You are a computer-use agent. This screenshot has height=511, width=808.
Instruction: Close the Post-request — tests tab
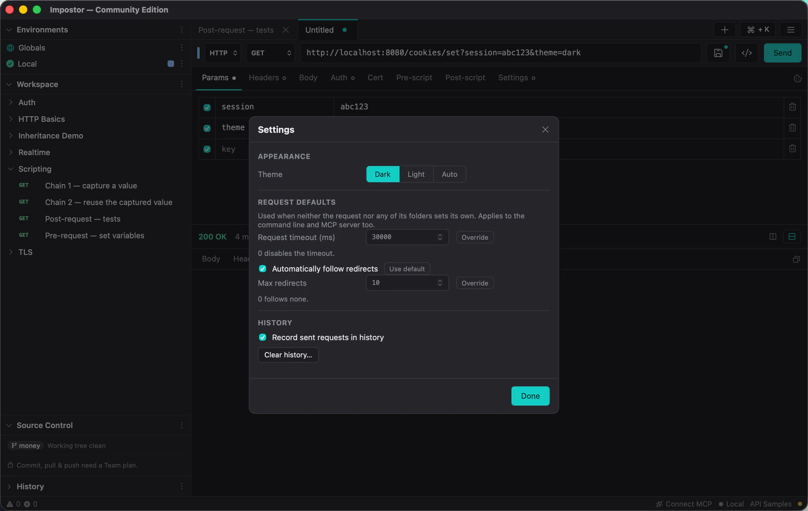286,30
